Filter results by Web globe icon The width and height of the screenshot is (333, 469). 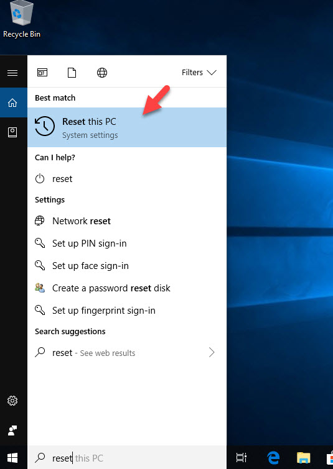click(102, 73)
